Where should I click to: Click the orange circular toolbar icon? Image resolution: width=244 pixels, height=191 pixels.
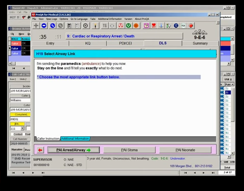click(136, 26)
